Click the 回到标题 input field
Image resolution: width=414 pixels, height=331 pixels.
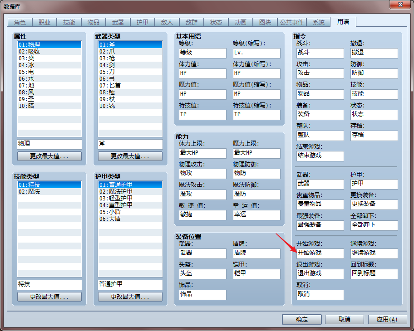pos(374,274)
